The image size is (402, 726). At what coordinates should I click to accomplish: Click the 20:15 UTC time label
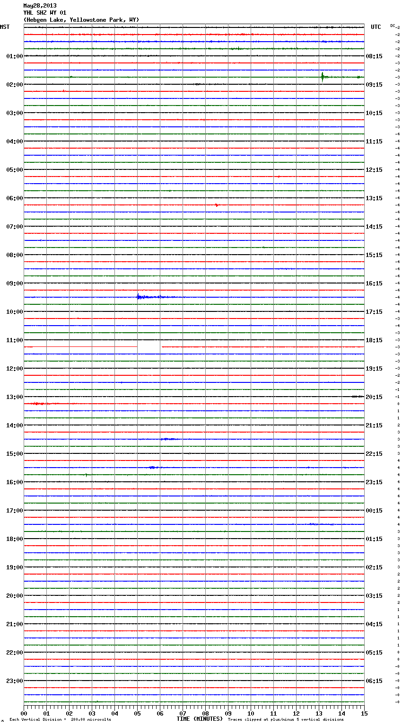click(374, 397)
